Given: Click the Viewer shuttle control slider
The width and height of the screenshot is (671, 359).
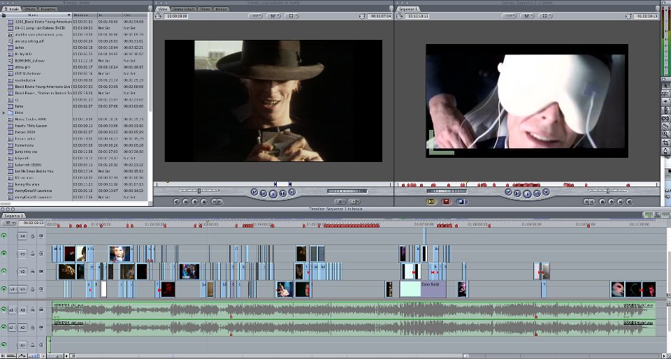Looking at the screenshot, I should [199, 191].
